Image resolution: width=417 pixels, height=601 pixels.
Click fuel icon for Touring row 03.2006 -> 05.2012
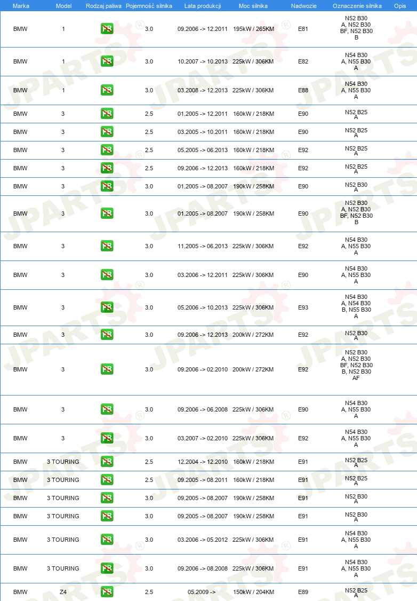pos(107,540)
